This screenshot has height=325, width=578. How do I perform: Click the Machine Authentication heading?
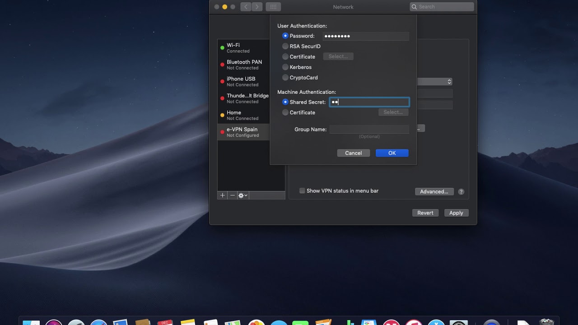tap(307, 92)
